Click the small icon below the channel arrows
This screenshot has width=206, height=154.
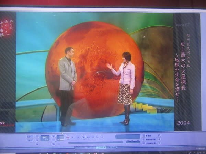coord(37,144)
